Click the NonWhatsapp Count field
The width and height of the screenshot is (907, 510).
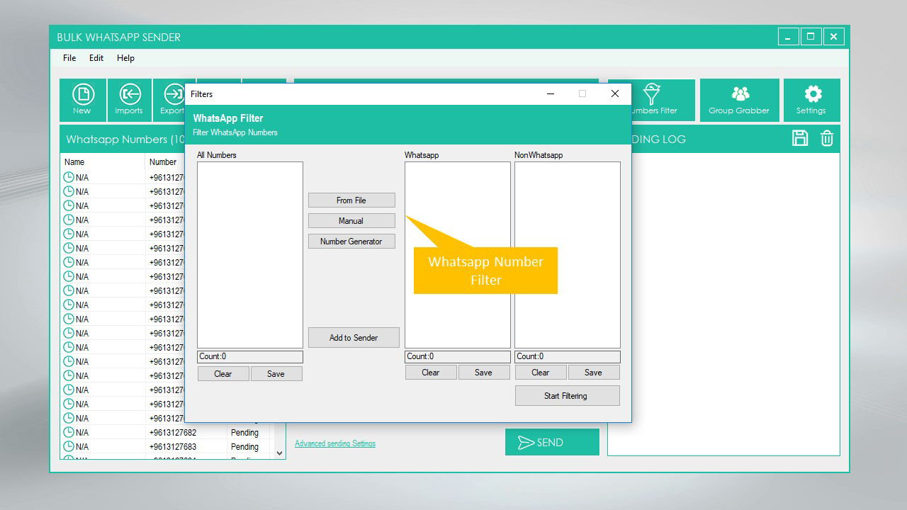tap(568, 356)
